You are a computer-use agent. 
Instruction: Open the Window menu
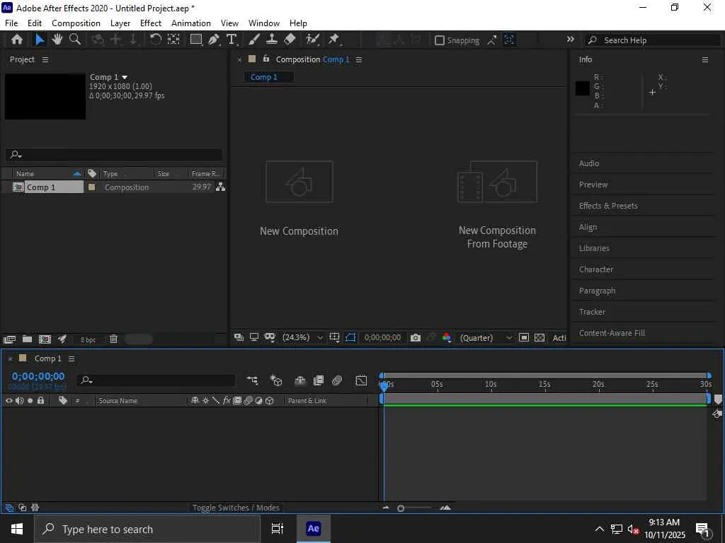(264, 23)
